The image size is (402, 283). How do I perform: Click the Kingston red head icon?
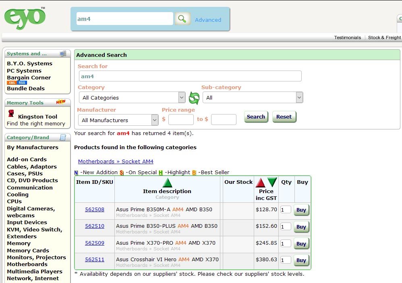click(11, 113)
